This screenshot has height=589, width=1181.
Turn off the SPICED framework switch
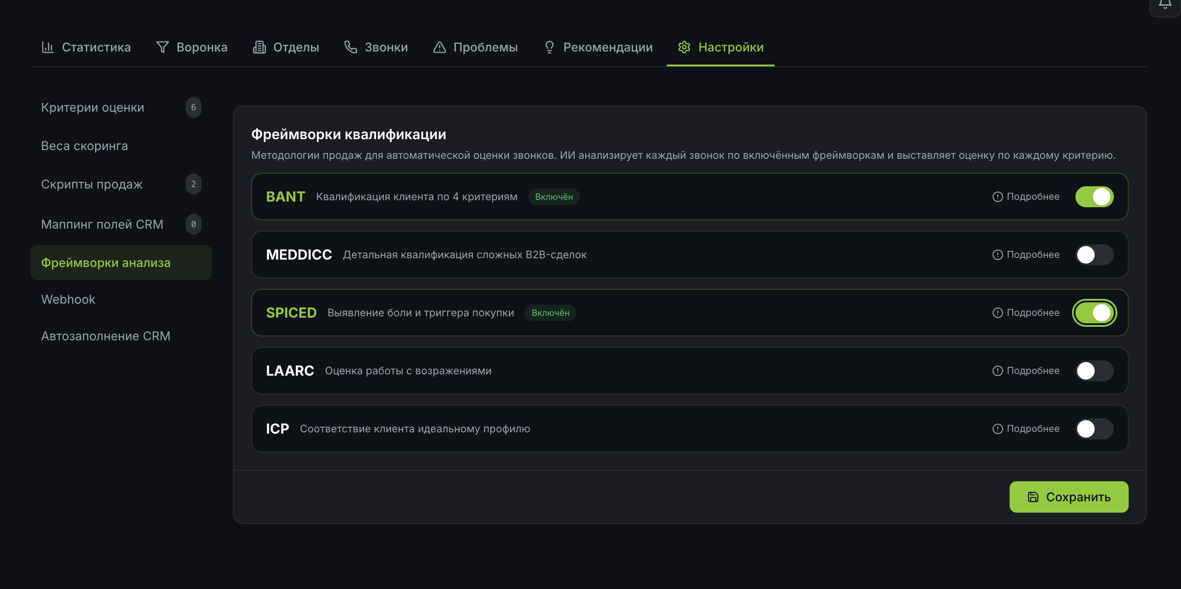tap(1094, 313)
